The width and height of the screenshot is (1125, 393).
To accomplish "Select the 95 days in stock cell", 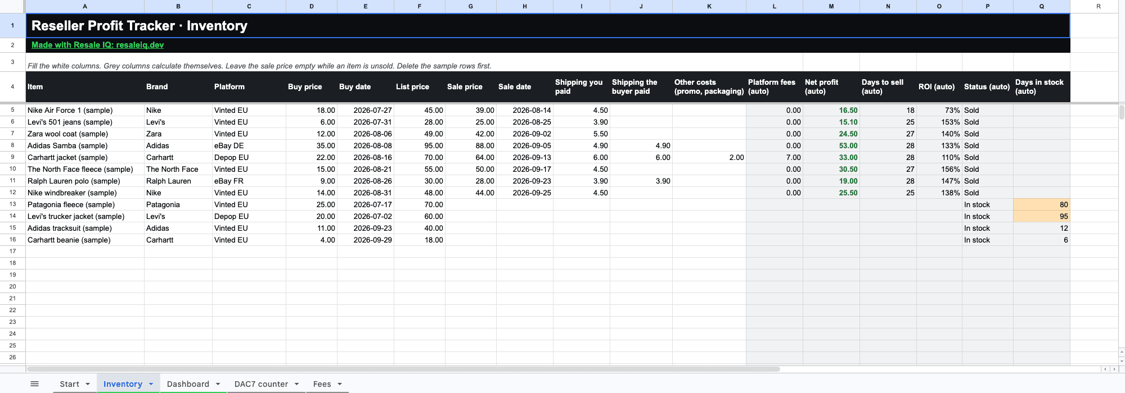I will [1042, 217].
